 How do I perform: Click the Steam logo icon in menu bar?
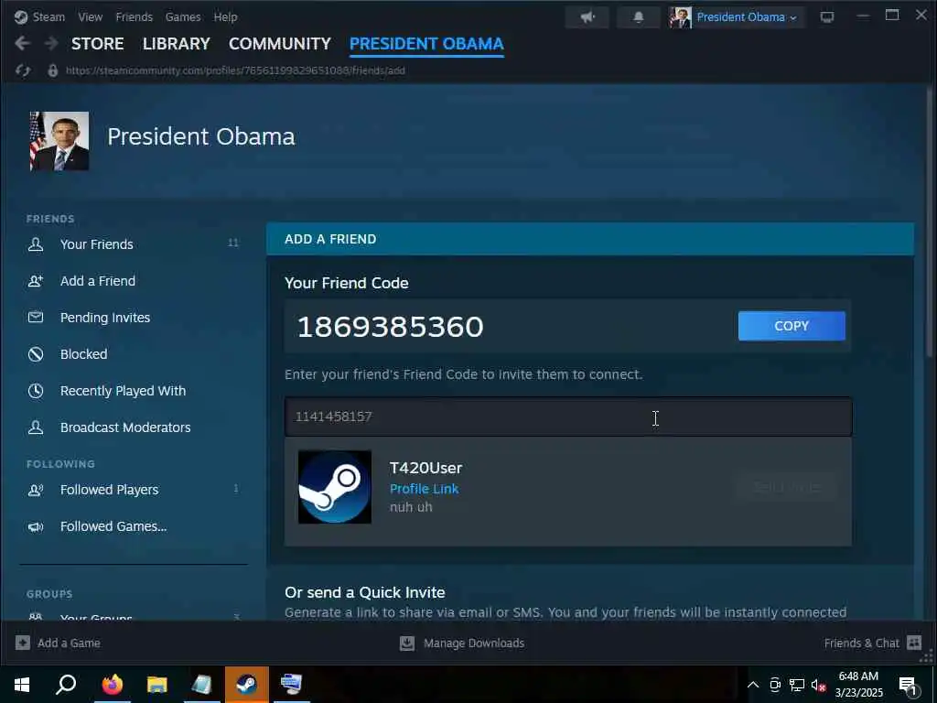tap(21, 16)
